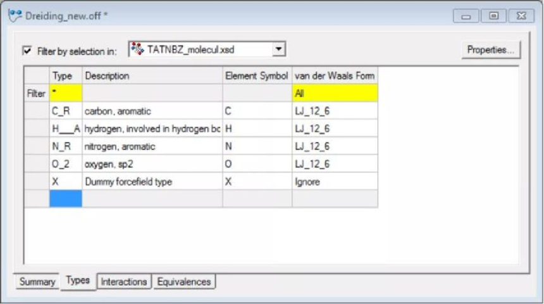Select the blue empty Type cell
The image size is (544, 304).
coord(66,199)
